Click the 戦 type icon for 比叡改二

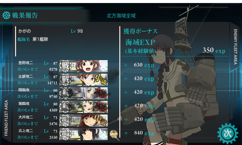pyautogui.click(x=65, y=80)
